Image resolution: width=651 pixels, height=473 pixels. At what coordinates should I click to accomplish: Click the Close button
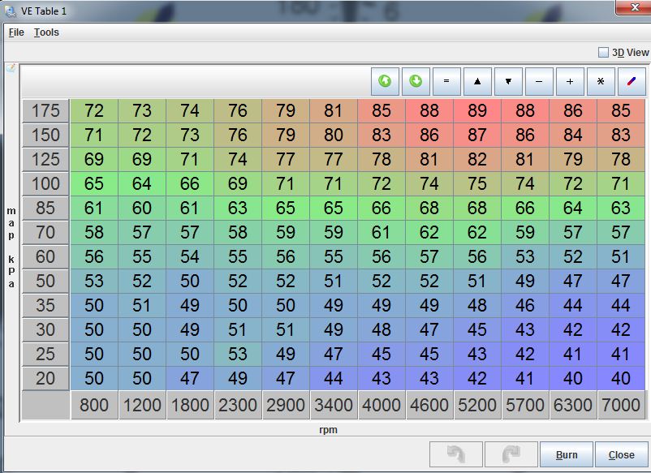pos(621,454)
